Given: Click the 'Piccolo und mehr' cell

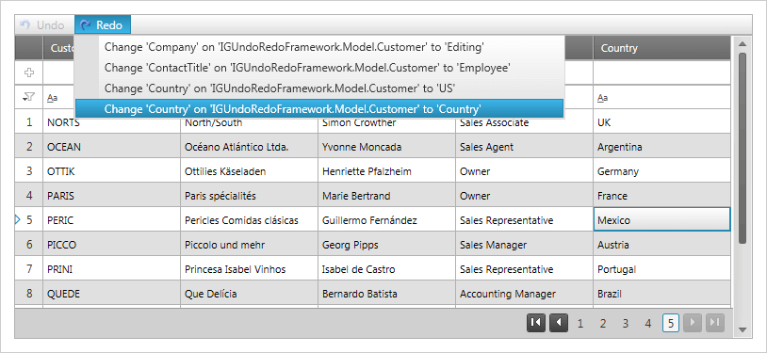Looking at the screenshot, I should [250, 245].
